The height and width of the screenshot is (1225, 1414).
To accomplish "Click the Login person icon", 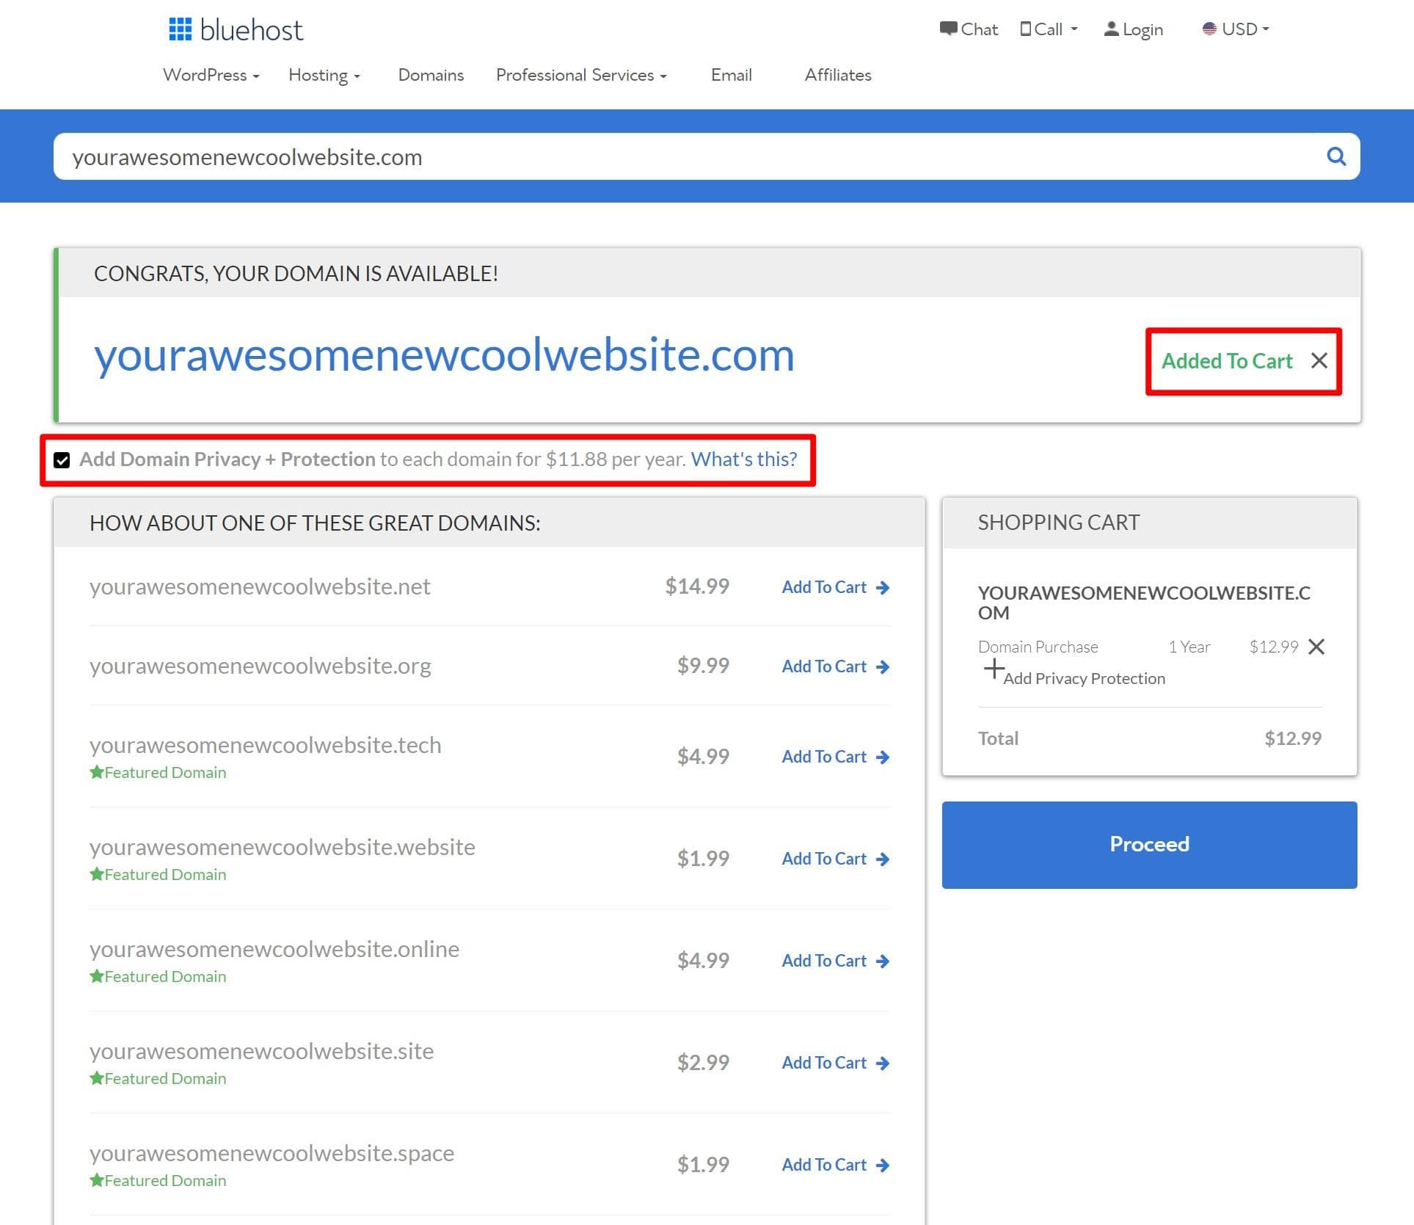I will click(1112, 29).
